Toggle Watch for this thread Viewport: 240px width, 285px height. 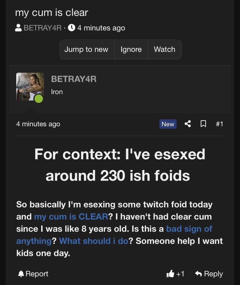tap(164, 49)
